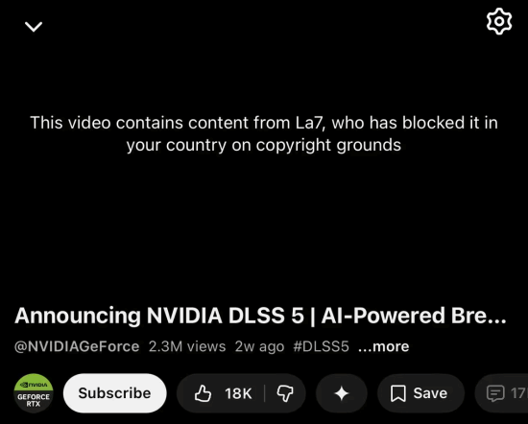
Task: Click the Save label text
Action: 430,393
